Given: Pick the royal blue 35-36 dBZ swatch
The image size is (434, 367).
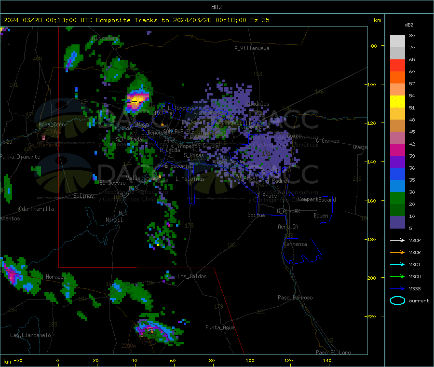Looking at the screenshot, I should tap(397, 174).
